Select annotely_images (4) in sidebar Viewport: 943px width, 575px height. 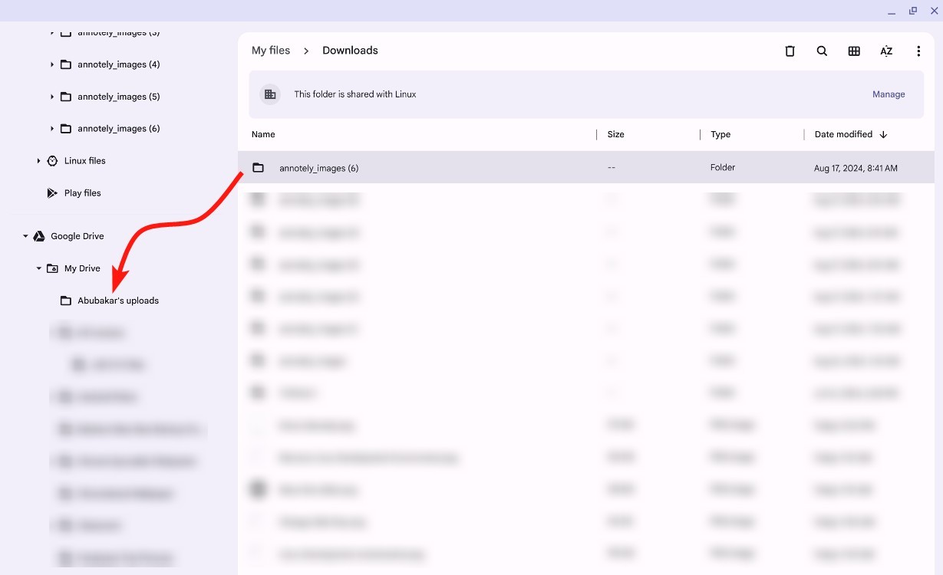point(118,64)
